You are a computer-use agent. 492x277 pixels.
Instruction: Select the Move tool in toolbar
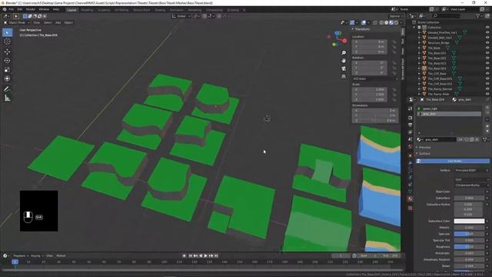pos(7,52)
